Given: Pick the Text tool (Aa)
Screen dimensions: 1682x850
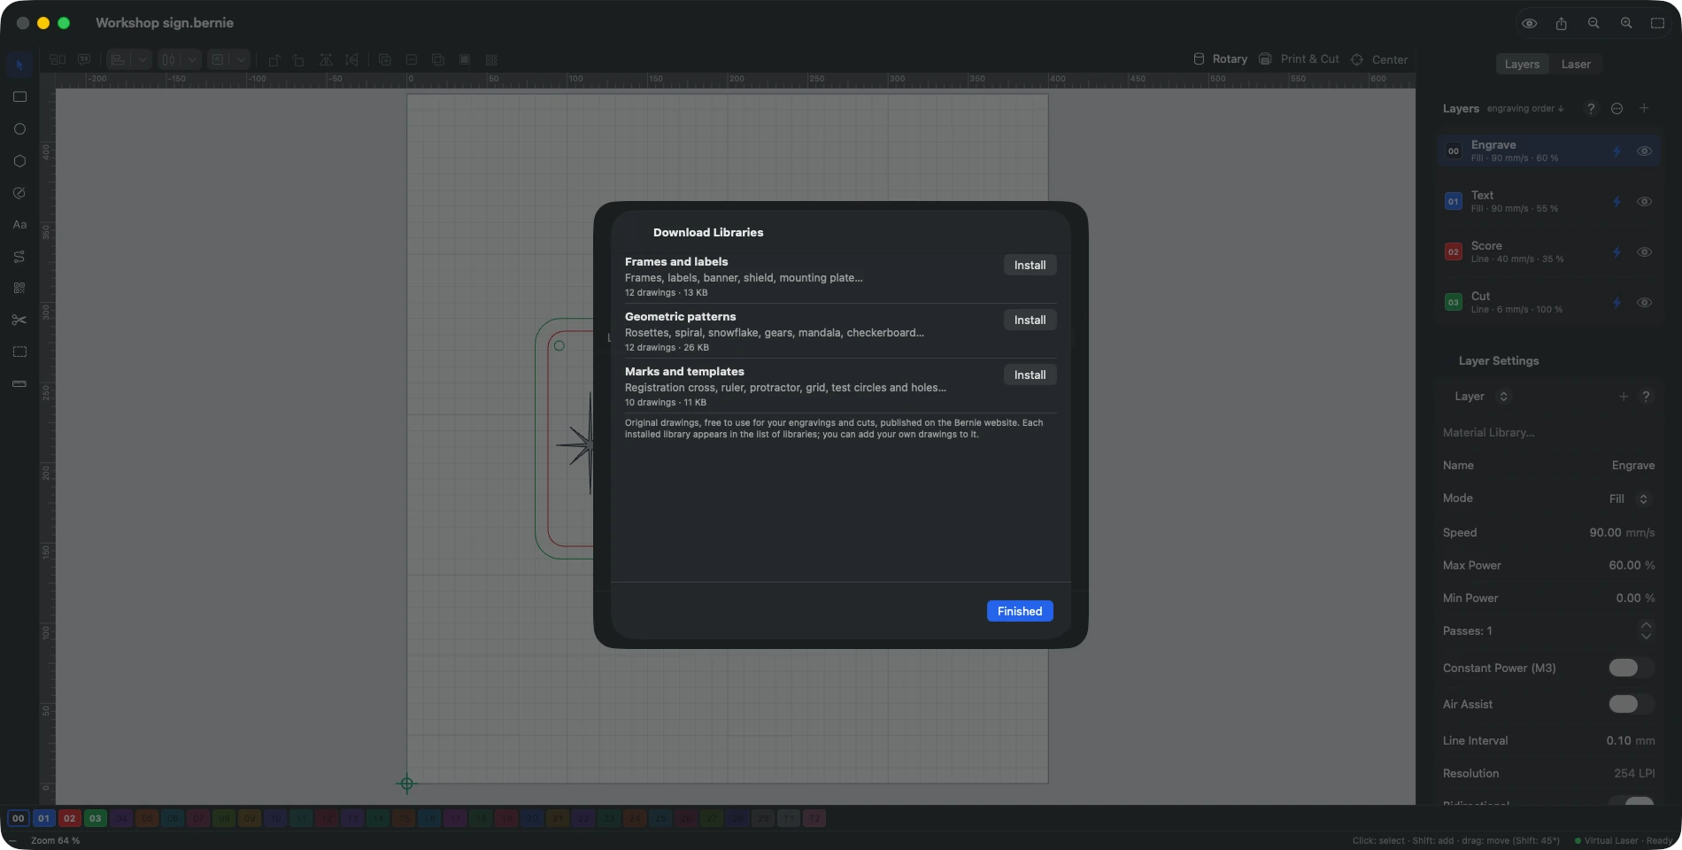Looking at the screenshot, I should pyautogui.click(x=19, y=224).
